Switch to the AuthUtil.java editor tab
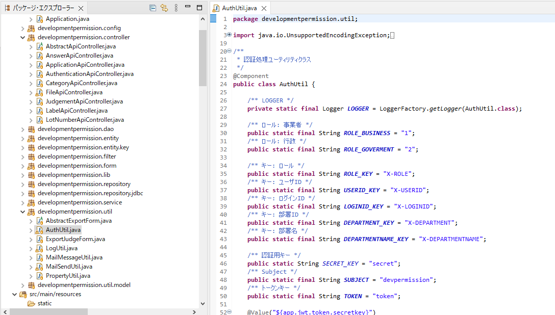The width and height of the screenshot is (555, 315). 240,8
